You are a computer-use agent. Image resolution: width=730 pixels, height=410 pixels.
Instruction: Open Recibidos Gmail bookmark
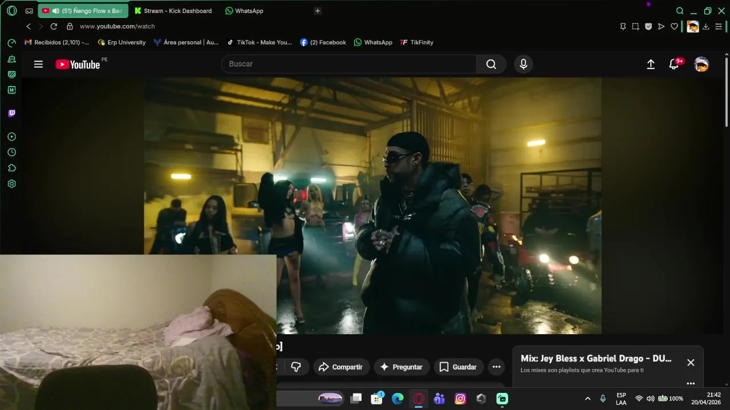click(56, 42)
